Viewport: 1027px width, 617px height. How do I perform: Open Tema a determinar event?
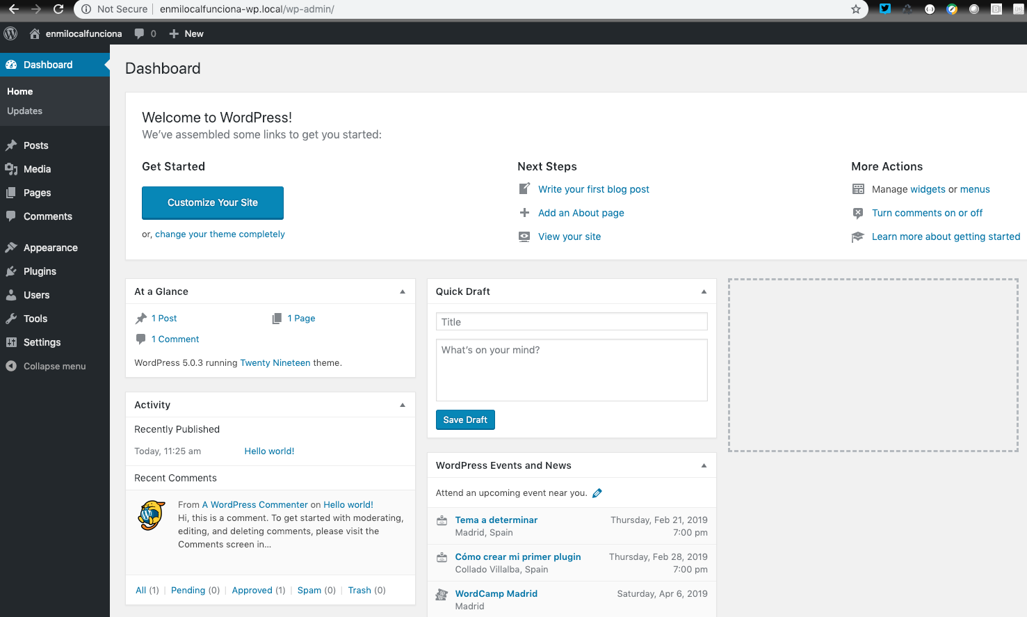pyautogui.click(x=496, y=520)
